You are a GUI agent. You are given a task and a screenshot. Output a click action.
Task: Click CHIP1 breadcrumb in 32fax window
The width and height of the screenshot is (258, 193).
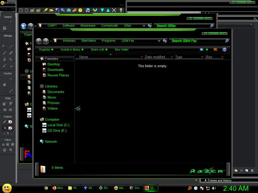52,26
